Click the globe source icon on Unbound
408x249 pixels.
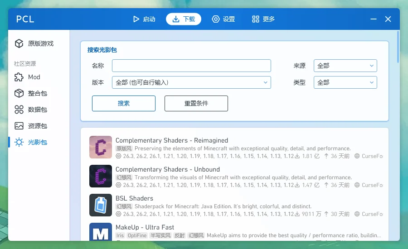(x=357, y=185)
